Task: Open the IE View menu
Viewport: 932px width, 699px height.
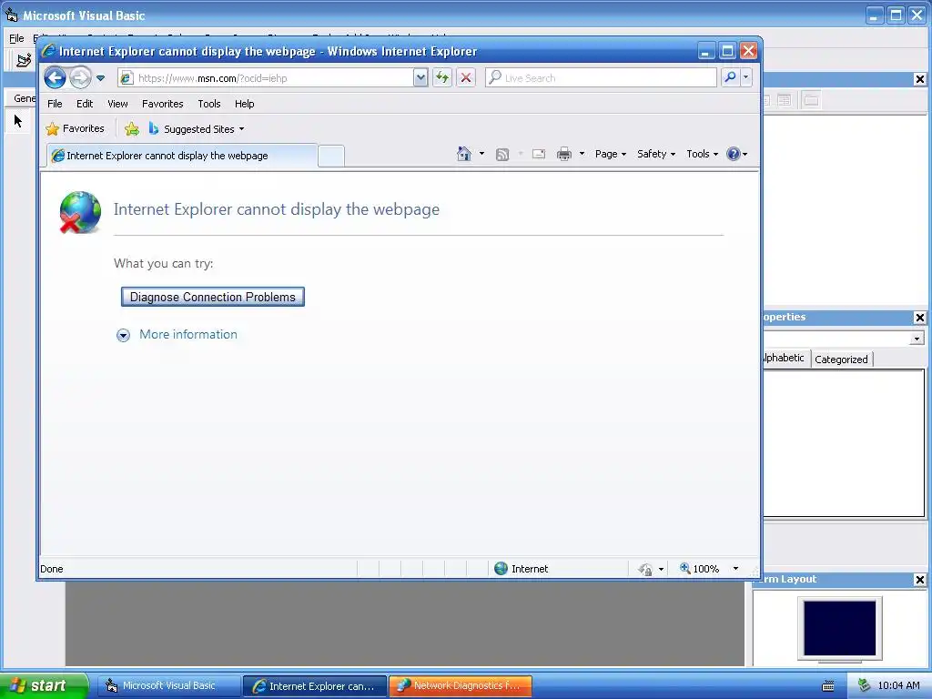Action: pyautogui.click(x=117, y=104)
